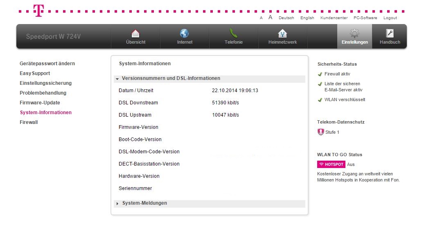Log out via the Logout link
The image size is (424, 241).
390,18
